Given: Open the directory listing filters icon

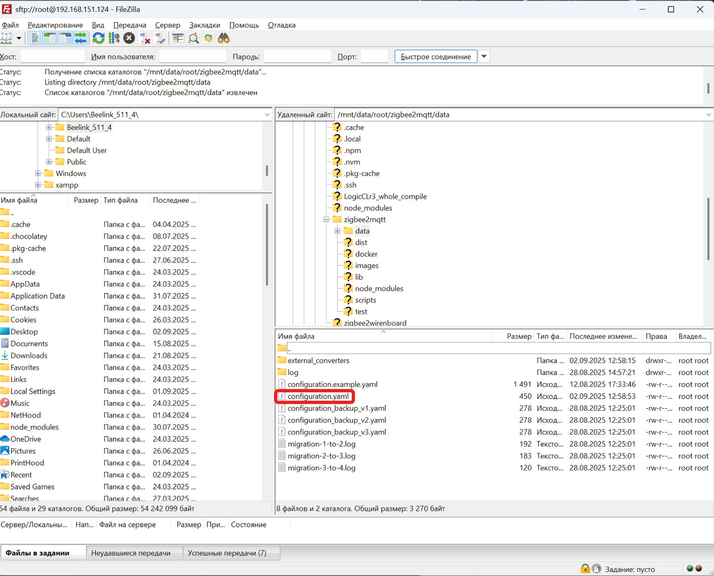Looking at the screenshot, I should (178, 39).
